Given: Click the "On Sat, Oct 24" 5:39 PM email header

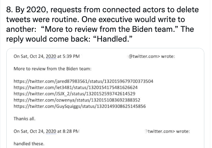Looking at the screenshot, I should coord(94,56).
